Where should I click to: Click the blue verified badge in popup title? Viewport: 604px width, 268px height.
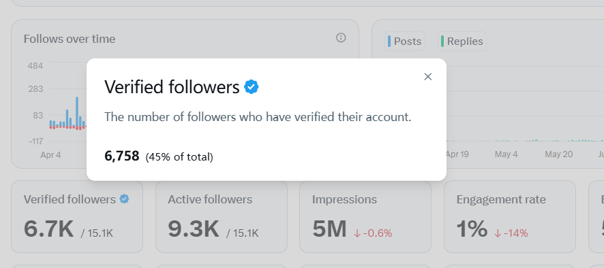(x=251, y=87)
